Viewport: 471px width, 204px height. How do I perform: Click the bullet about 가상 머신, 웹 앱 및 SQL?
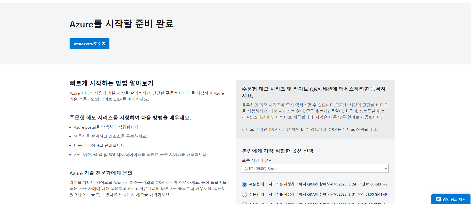141,155
